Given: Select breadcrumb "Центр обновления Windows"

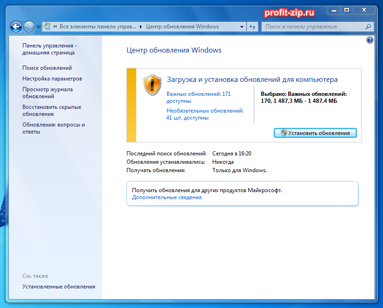Looking at the screenshot, I should 182,27.
